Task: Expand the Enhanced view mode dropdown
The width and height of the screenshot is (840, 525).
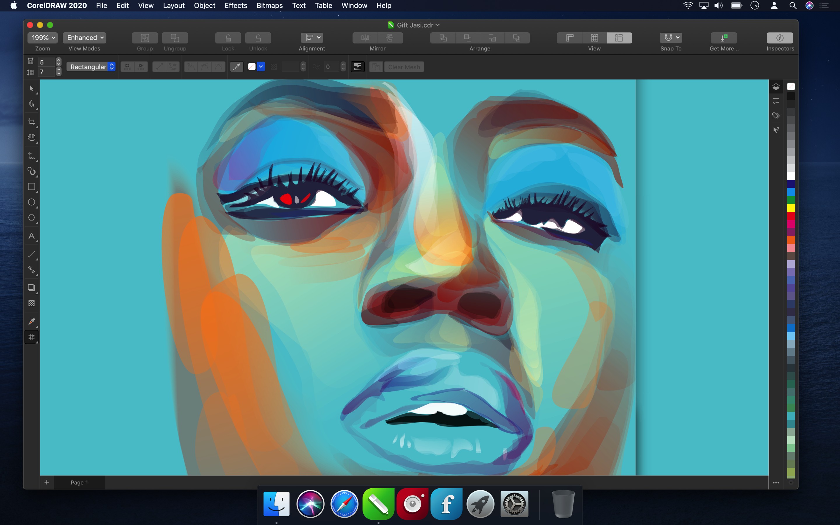Action: point(84,38)
